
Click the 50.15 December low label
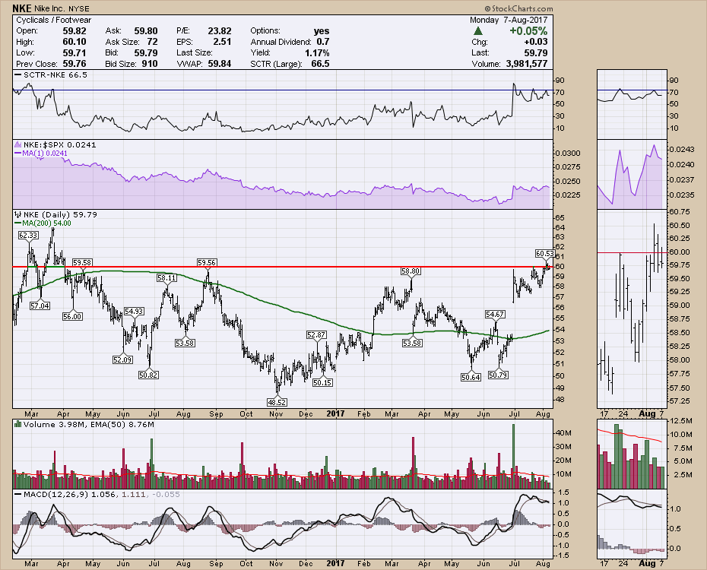[x=322, y=382]
